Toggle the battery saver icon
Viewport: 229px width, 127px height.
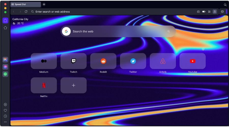204,12
